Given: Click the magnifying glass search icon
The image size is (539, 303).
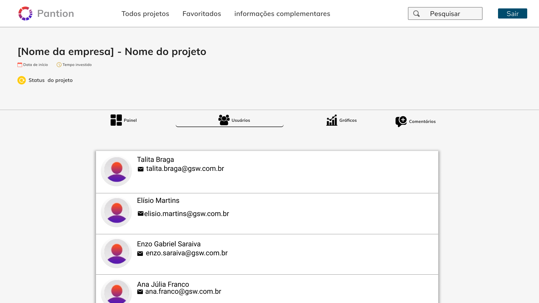Looking at the screenshot, I should 417,13.
